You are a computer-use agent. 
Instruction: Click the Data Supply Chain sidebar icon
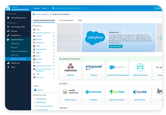(x=8, y=27)
